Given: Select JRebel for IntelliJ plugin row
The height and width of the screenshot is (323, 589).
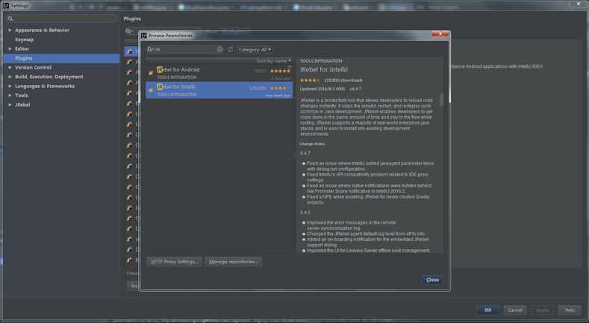Looking at the screenshot, I should point(219,90).
